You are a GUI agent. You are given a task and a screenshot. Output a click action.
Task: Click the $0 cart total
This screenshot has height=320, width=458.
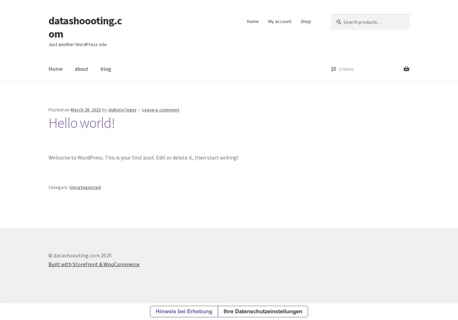[x=333, y=69]
